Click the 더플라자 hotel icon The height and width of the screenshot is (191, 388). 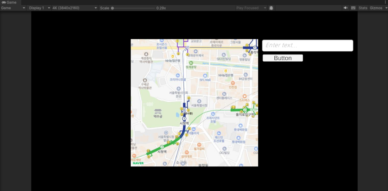[x=194, y=129]
